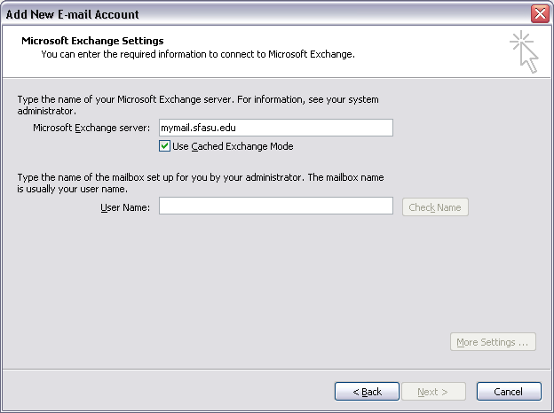Viewport: 554px width, 413px height.
Task: Toggle the Use Cached Exchange Mode checkbox
Action: pos(164,146)
